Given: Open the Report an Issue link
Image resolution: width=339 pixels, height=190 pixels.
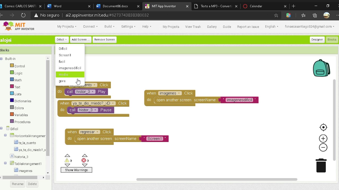Looking at the screenshot, I should (248, 27).
